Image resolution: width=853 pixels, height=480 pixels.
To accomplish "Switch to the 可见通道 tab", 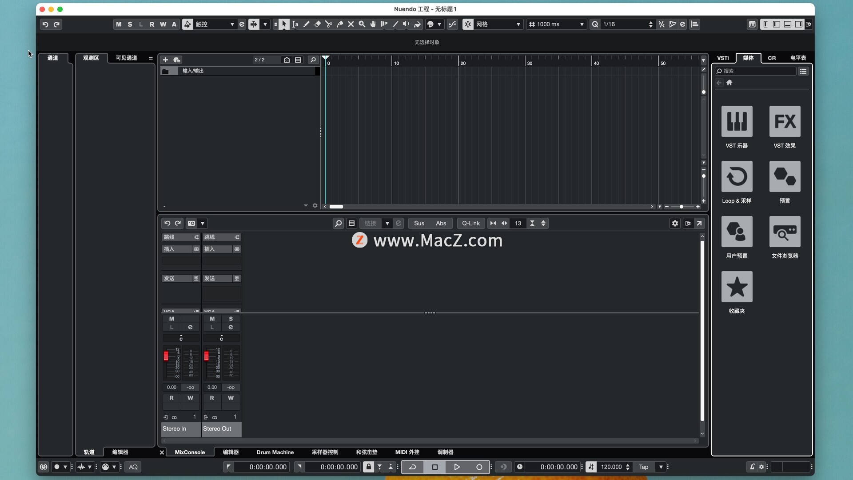I will (x=126, y=58).
